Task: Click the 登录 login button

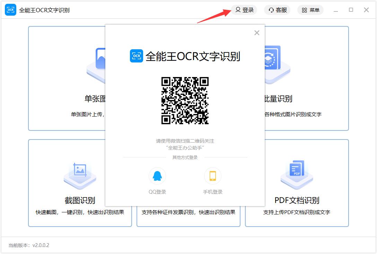Action: (244, 10)
